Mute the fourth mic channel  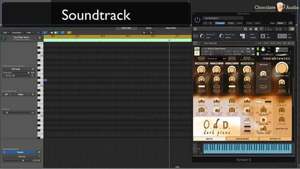click(x=247, y=87)
